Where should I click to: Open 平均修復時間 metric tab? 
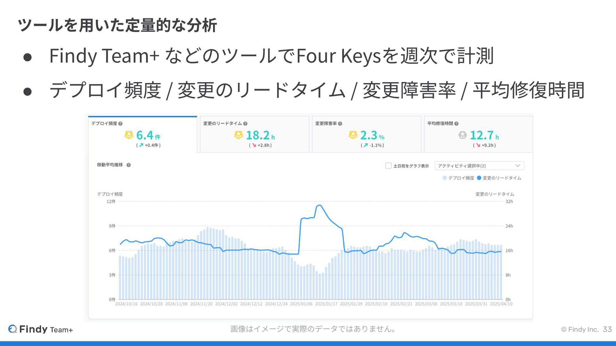click(x=478, y=135)
